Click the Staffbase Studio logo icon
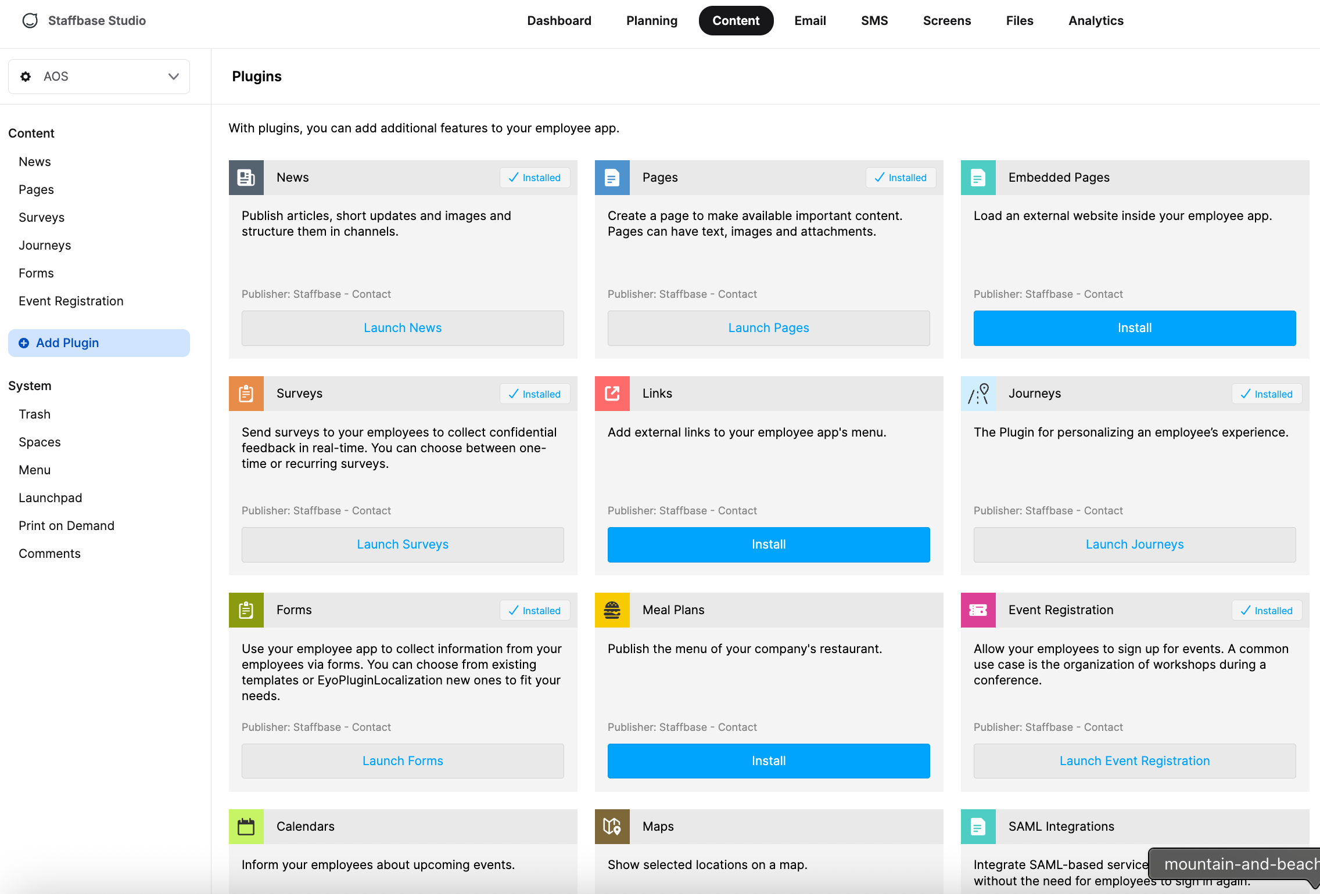 click(x=30, y=21)
